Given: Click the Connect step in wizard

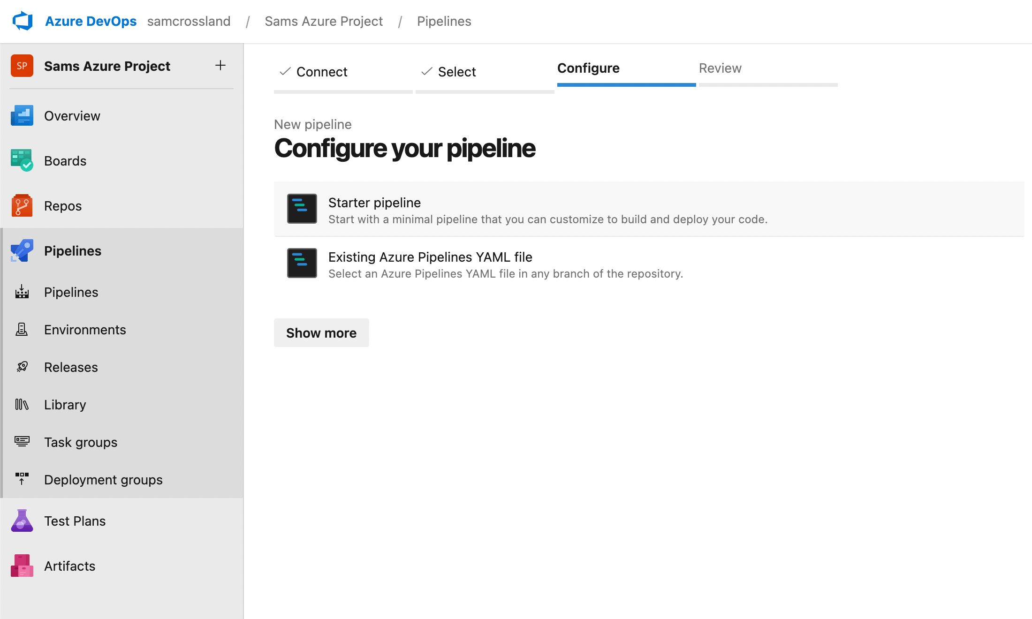Looking at the screenshot, I should click(x=321, y=71).
